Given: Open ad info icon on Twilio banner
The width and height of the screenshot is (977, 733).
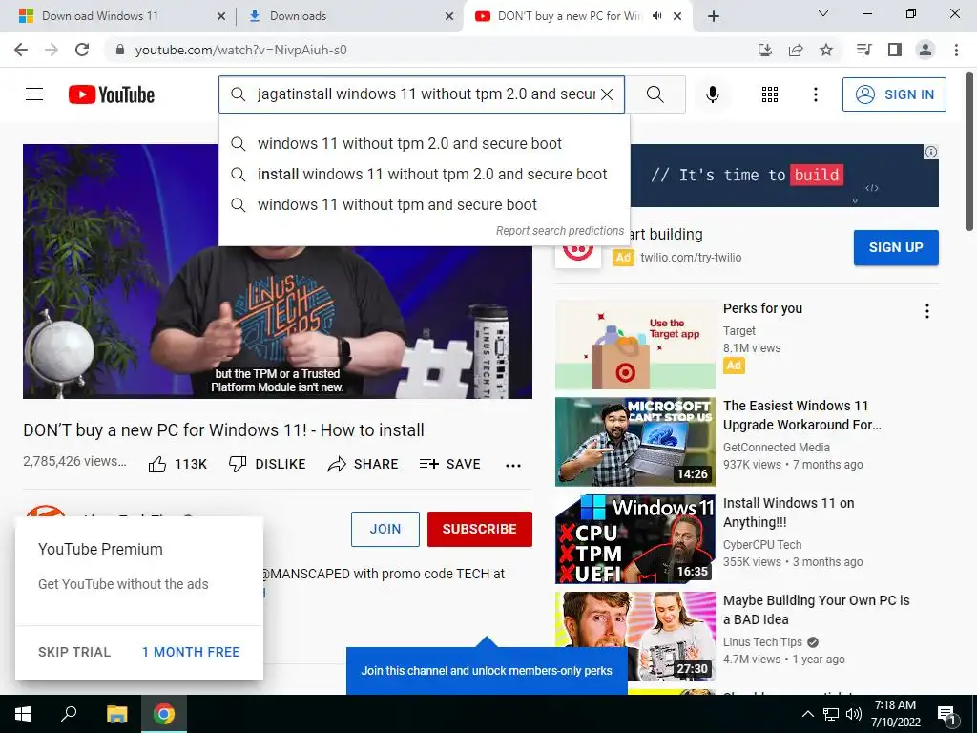Looking at the screenshot, I should (x=931, y=152).
